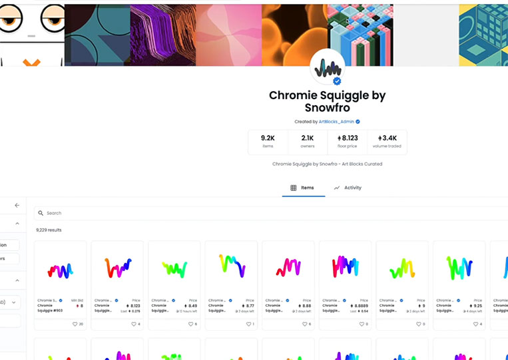Click the 2.1K owners stat

click(x=308, y=142)
